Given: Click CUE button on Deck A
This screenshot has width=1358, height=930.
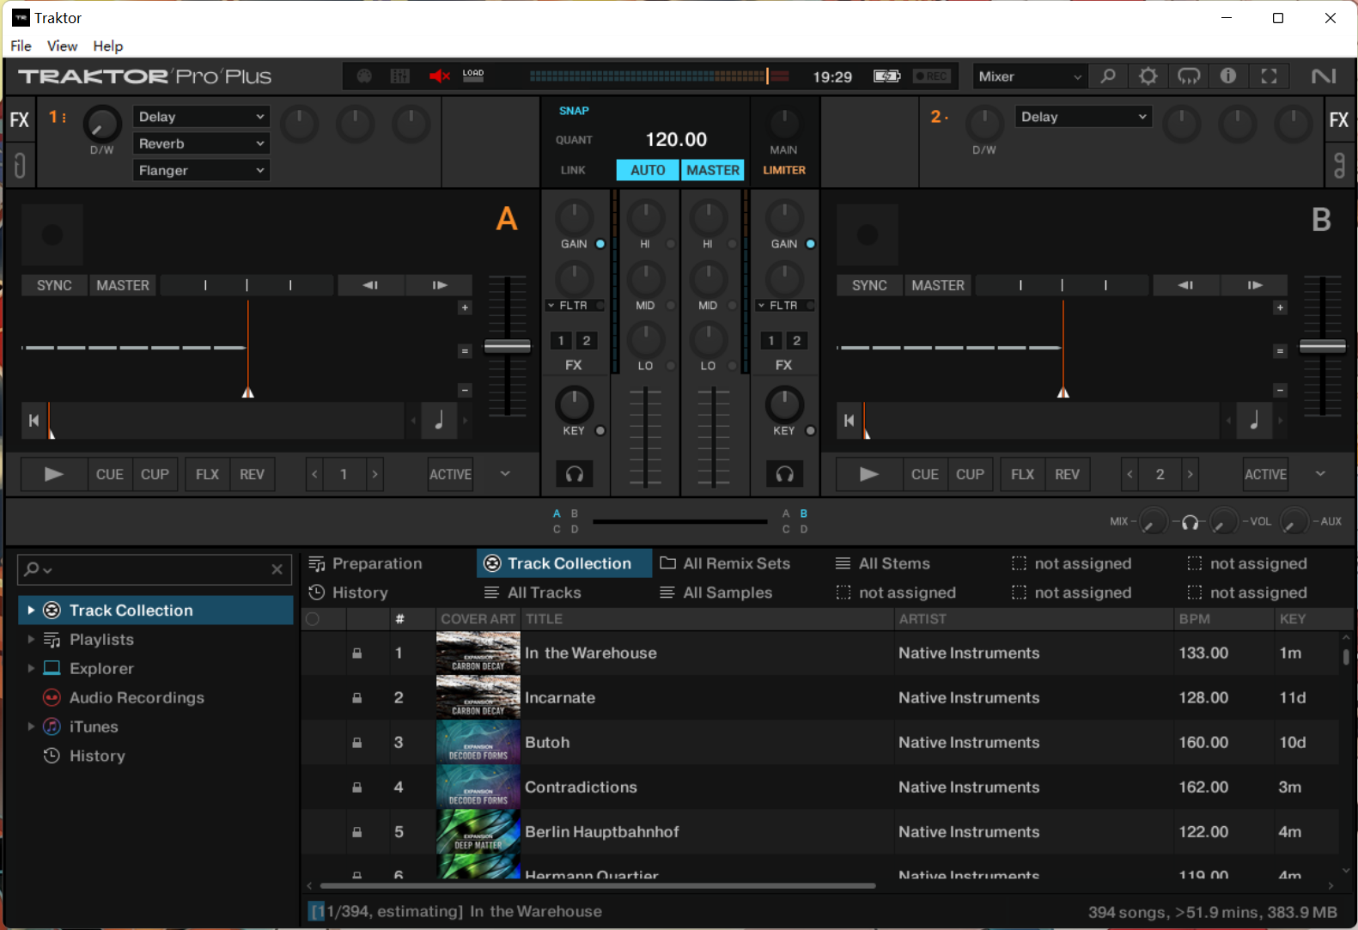Looking at the screenshot, I should point(109,474).
